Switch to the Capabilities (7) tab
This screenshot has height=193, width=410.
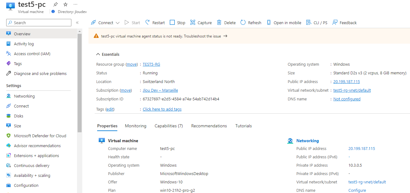click(169, 126)
